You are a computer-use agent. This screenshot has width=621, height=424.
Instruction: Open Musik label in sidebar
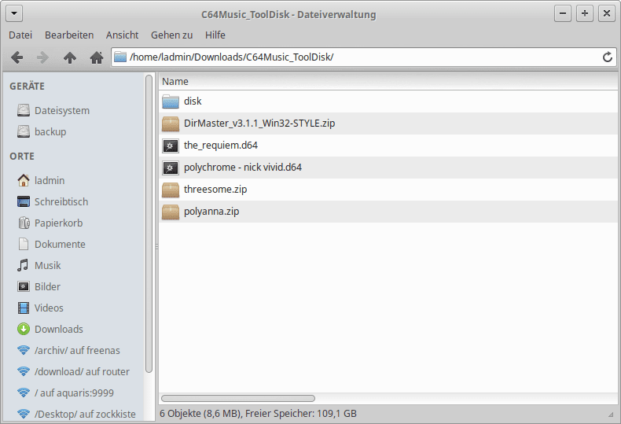[47, 266]
